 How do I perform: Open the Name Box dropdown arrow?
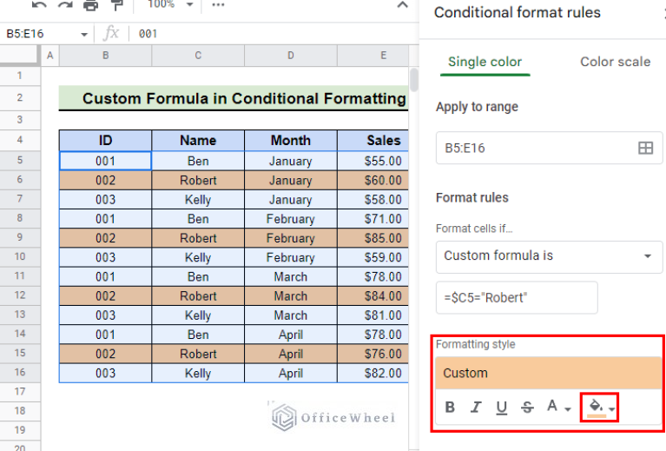point(84,34)
